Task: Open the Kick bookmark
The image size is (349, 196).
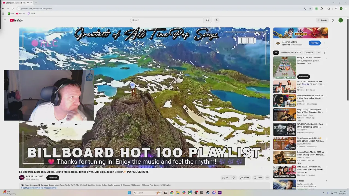Action: point(11,13)
